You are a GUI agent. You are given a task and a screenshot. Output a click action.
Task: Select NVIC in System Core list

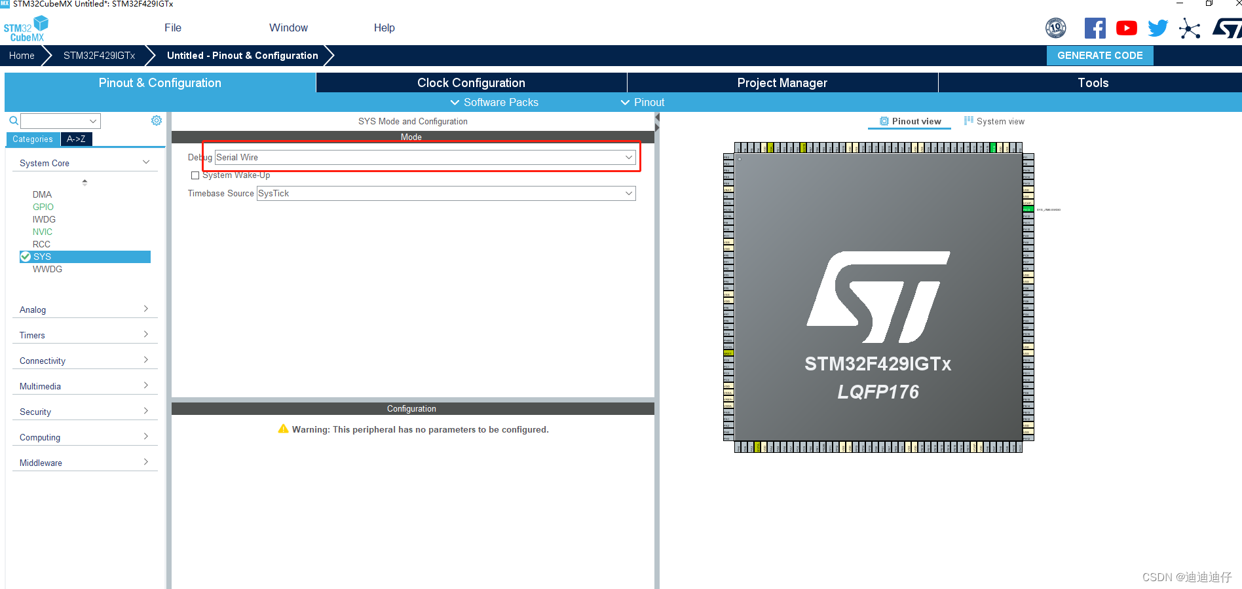click(x=43, y=232)
